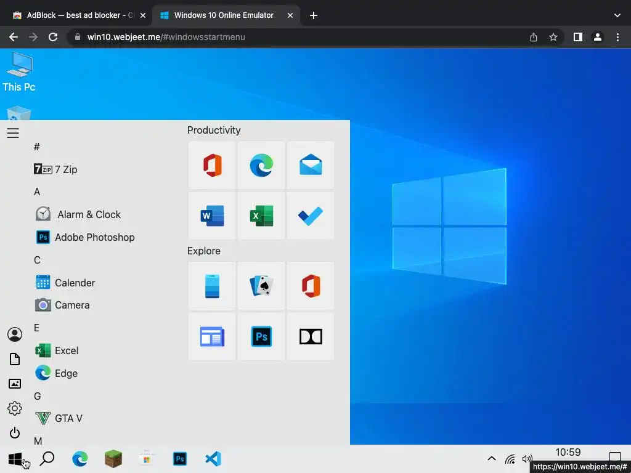Expand the Start menu hamburger button

click(13, 133)
